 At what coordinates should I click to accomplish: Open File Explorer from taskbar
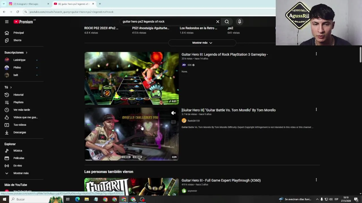[87, 199]
